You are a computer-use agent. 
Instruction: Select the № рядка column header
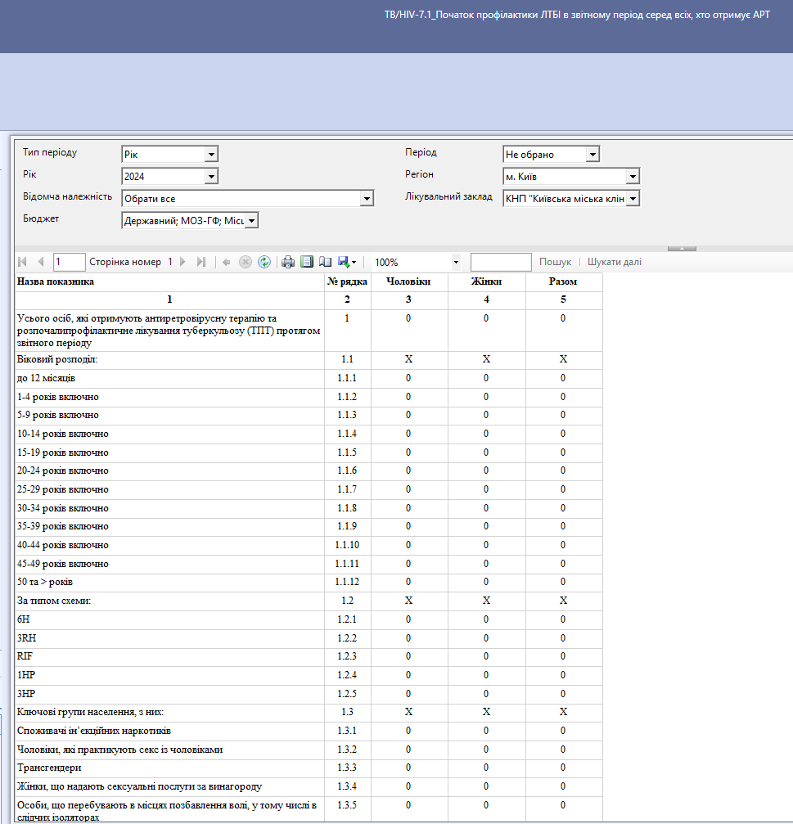(x=347, y=281)
